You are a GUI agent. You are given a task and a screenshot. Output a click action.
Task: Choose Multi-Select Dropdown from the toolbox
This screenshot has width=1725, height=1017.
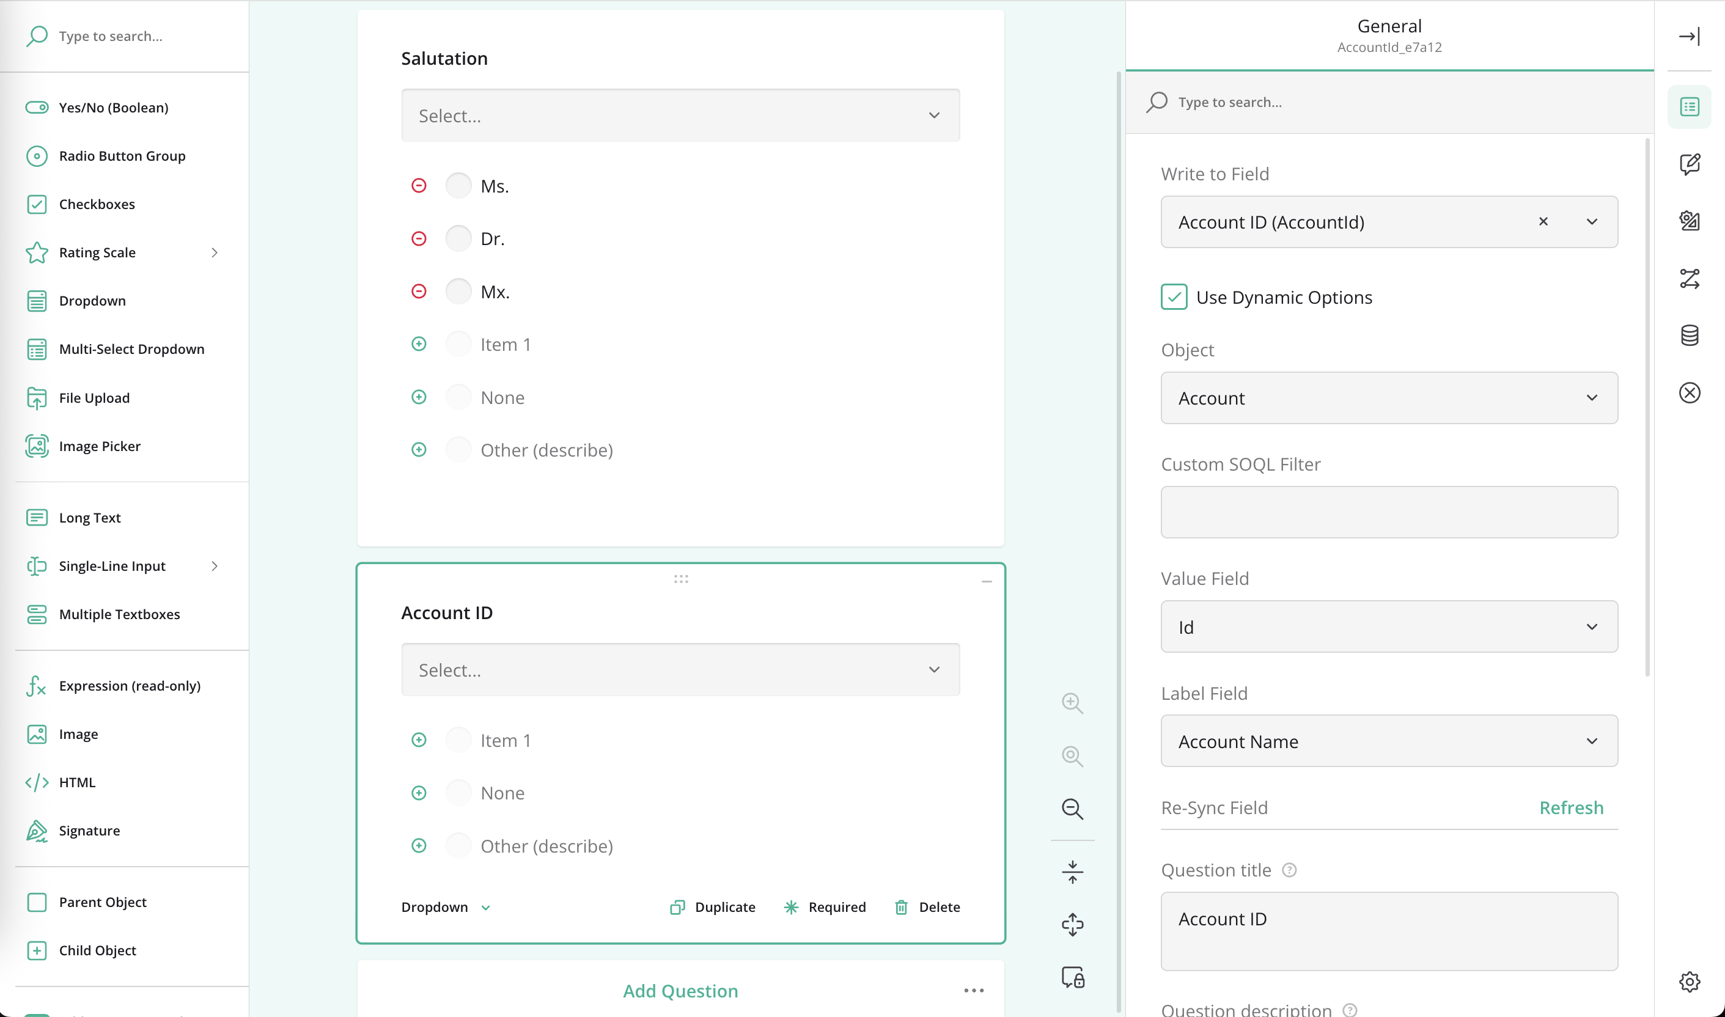131,350
